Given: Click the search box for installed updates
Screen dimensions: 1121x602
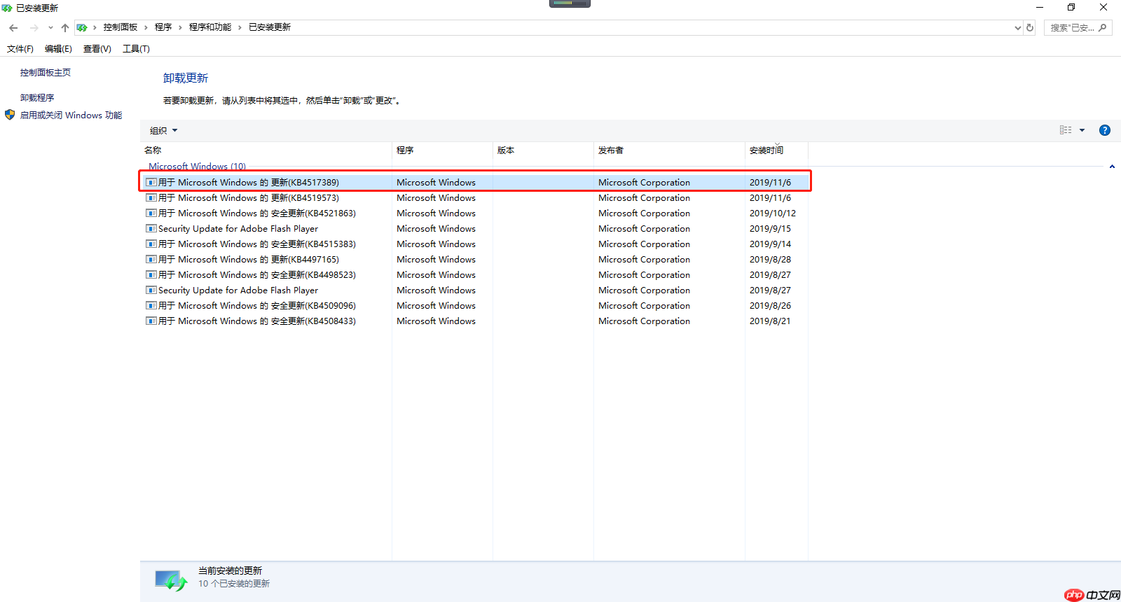Looking at the screenshot, I should (1078, 28).
